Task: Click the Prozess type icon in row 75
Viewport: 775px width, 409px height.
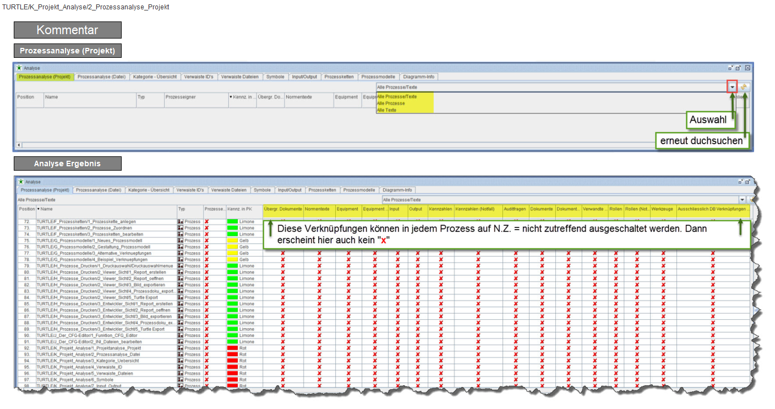Action: (181, 241)
